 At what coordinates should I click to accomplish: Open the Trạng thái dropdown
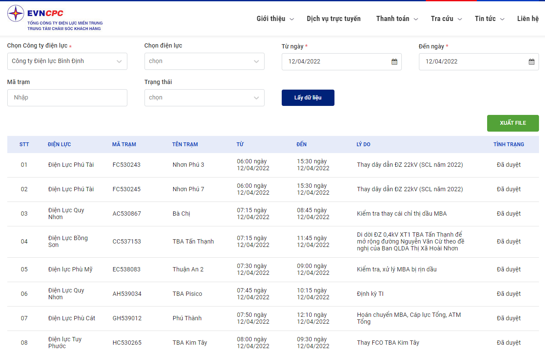coord(205,98)
